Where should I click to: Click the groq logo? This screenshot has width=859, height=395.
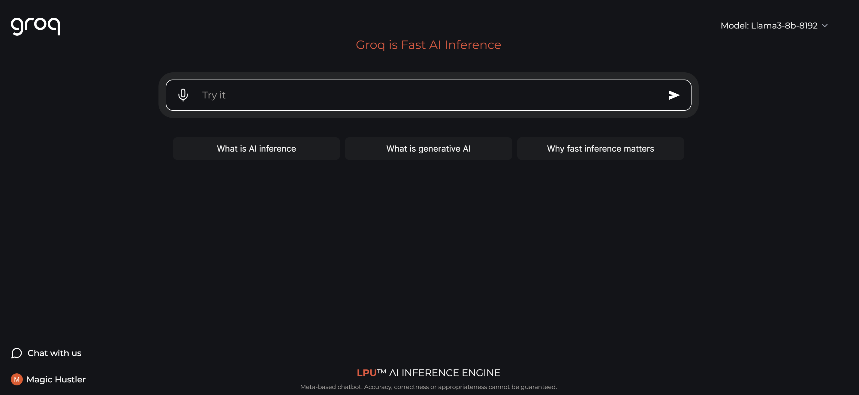coord(35,26)
